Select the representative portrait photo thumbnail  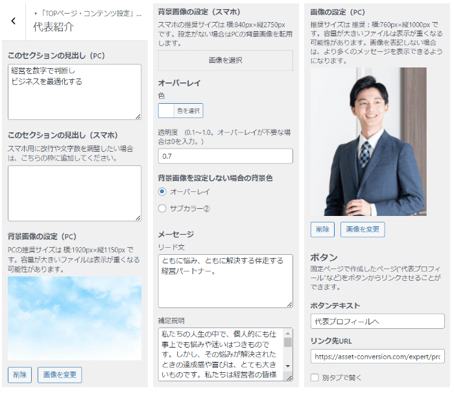368,141
